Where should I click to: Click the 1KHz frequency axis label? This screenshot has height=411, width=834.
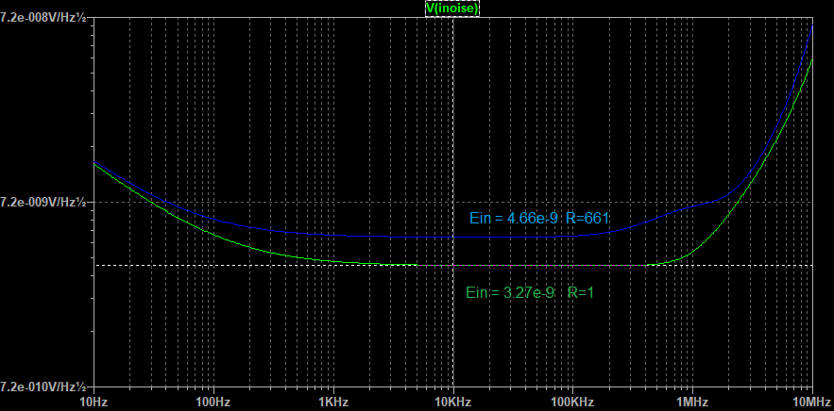333,402
